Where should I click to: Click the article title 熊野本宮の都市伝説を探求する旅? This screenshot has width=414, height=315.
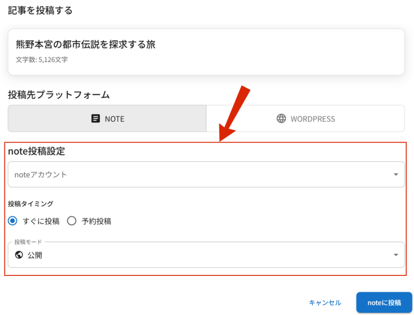(86, 44)
